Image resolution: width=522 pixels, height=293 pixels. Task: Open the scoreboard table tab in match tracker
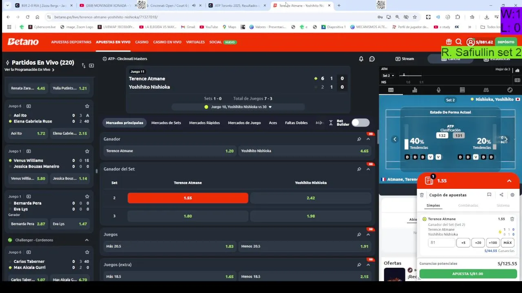[x=391, y=90]
